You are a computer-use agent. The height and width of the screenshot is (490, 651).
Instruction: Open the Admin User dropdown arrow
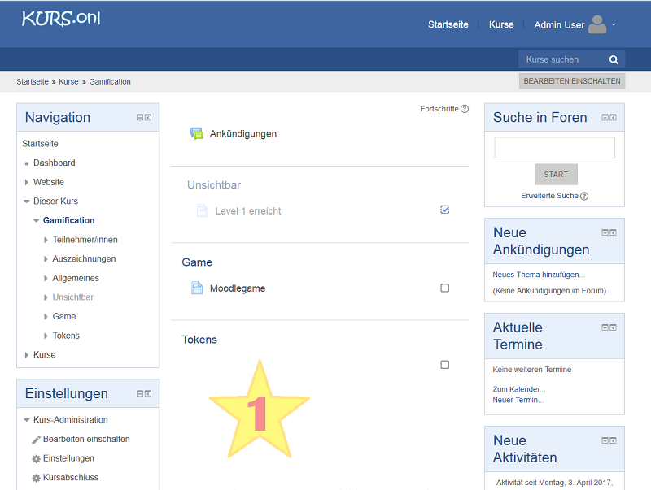tap(614, 24)
